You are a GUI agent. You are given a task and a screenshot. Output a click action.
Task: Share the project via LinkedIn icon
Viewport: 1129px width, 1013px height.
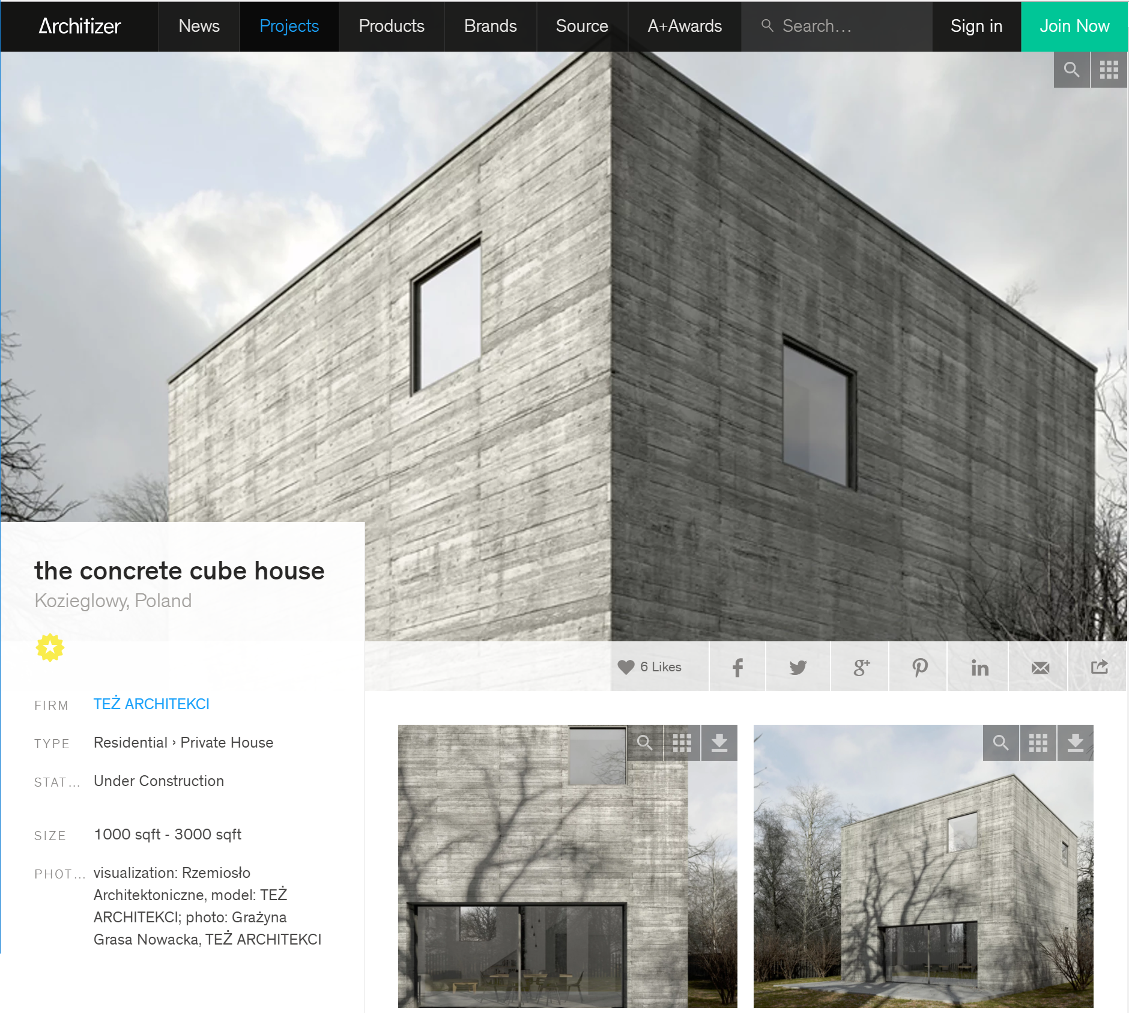(979, 667)
